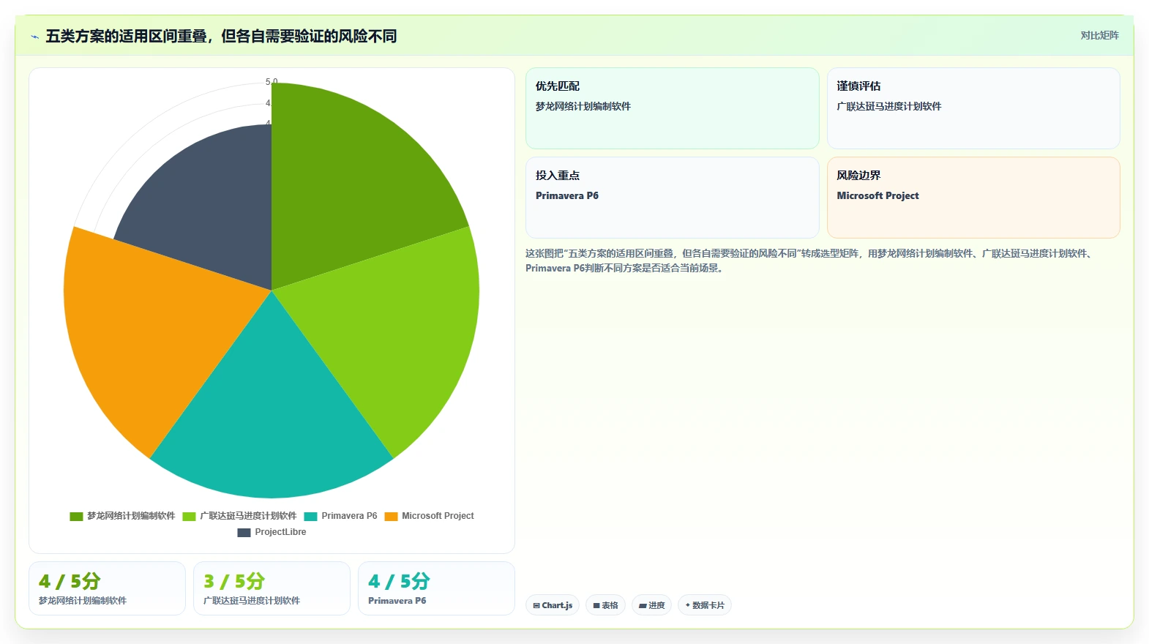Toggle ProjectLibre legend entry
Image resolution: width=1149 pixels, height=644 pixels.
tap(272, 532)
